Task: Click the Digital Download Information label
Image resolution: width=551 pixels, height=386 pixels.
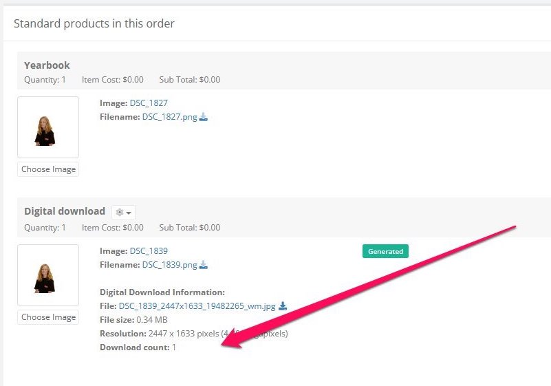Action: (x=162, y=292)
